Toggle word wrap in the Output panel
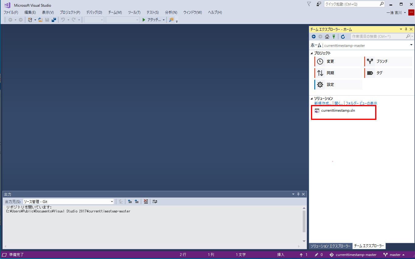415x259 pixels. click(x=155, y=201)
